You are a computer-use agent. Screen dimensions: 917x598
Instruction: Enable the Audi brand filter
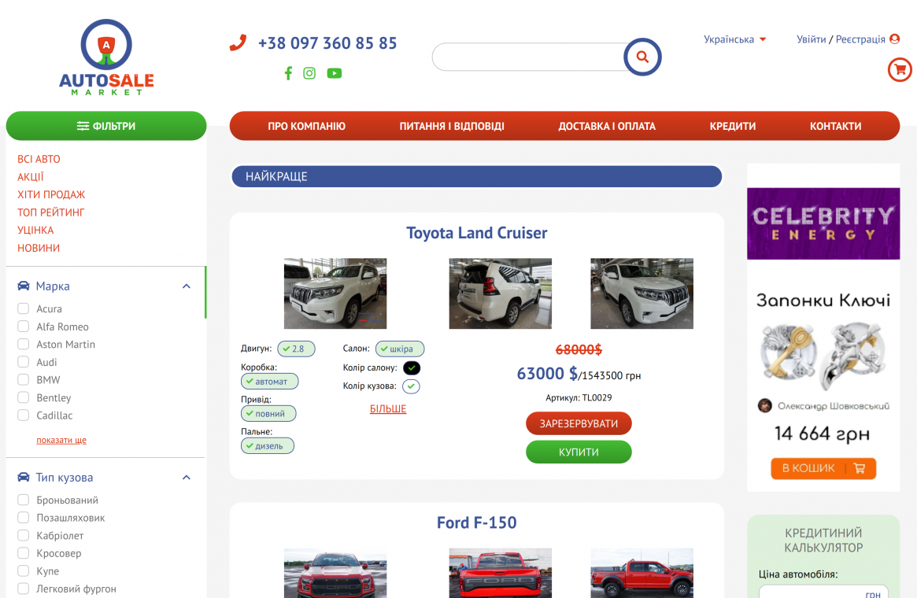click(24, 362)
